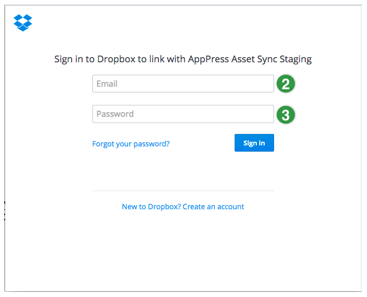
Task: Focus the Password input field
Action: [x=183, y=114]
